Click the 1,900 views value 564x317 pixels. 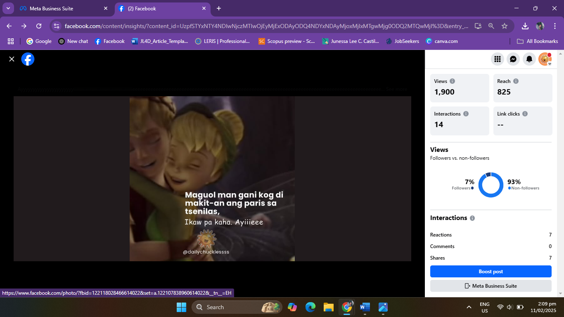click(444, 92)
